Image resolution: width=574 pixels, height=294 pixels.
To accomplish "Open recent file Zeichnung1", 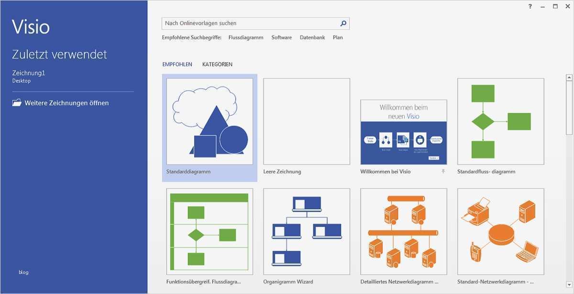I will (29, 73).
